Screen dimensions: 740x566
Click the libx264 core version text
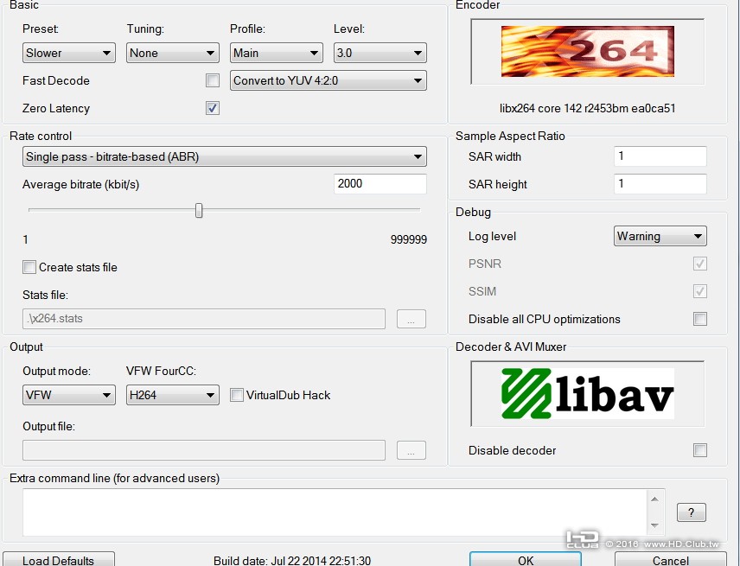pyautogui.click(x=588, y=109)
